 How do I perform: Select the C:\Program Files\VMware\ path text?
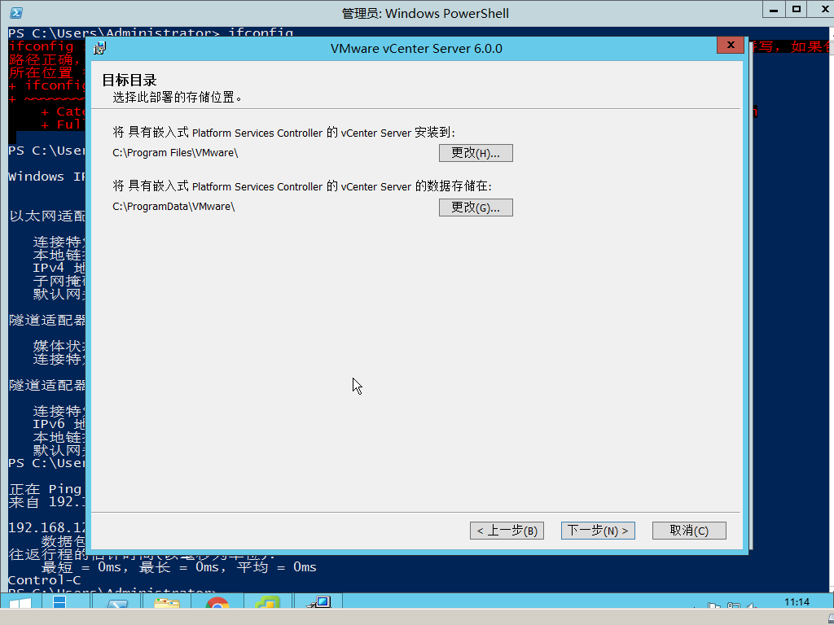[175, 152]
